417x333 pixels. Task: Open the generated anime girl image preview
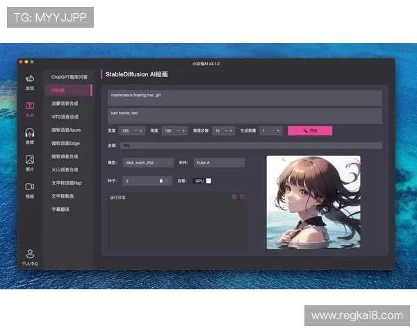313,203
